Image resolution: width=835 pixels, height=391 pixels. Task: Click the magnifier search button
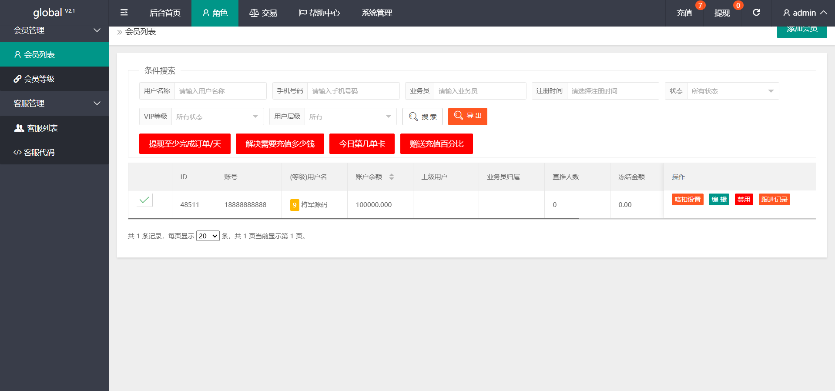pyautogui.click(x=422, y=117)
